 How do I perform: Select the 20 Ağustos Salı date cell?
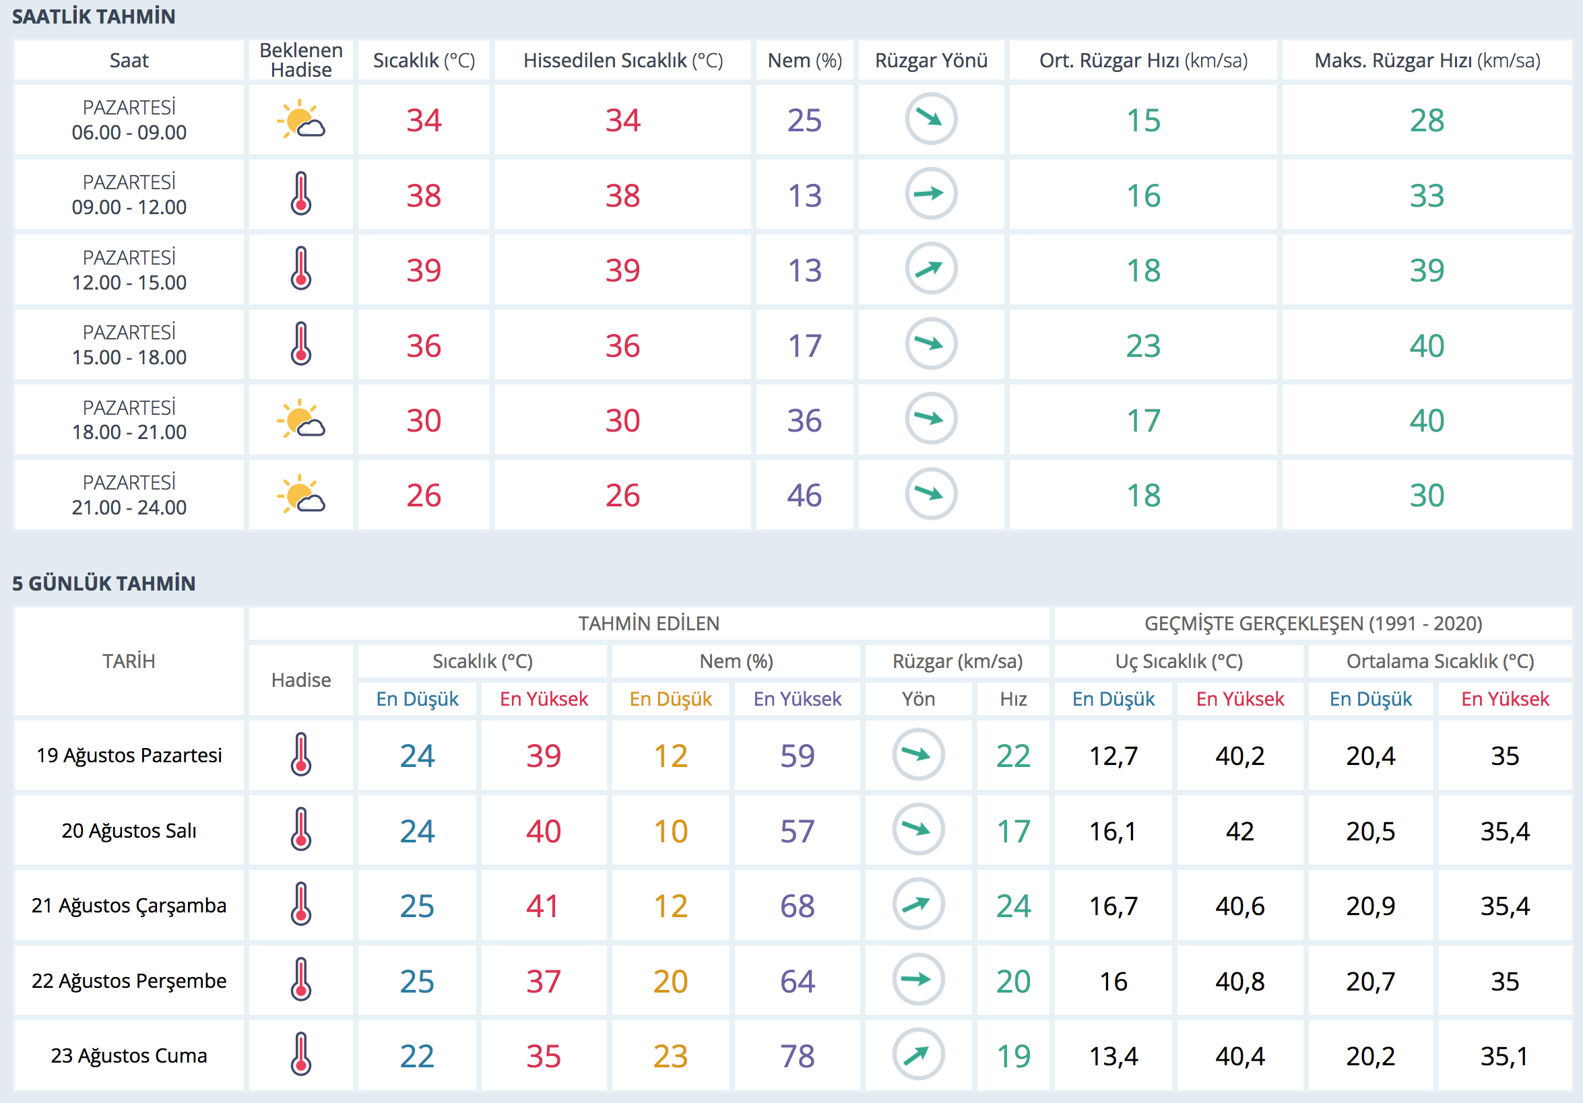click(x=129, y=831)
